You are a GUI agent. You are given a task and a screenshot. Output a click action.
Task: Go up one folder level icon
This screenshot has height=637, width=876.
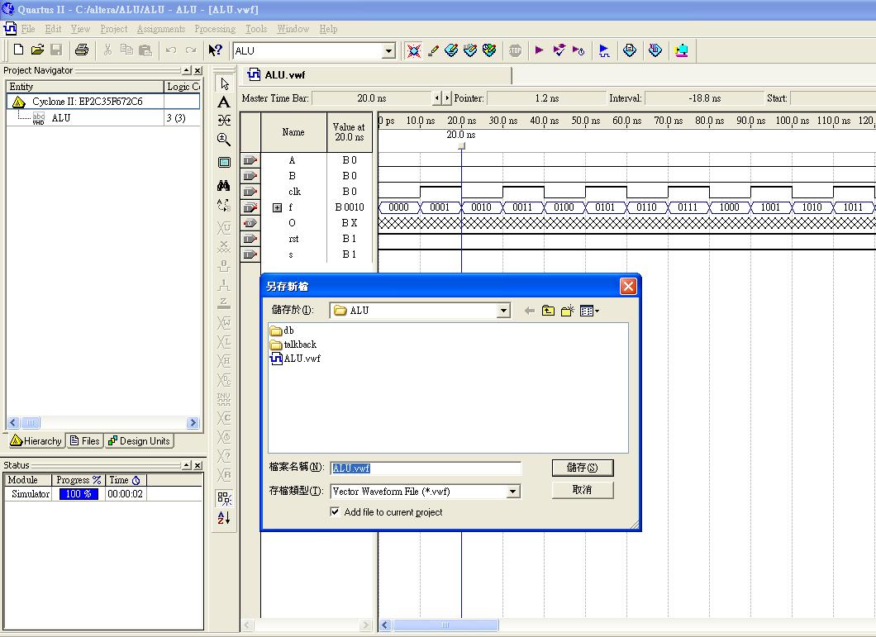click(548, 311)
